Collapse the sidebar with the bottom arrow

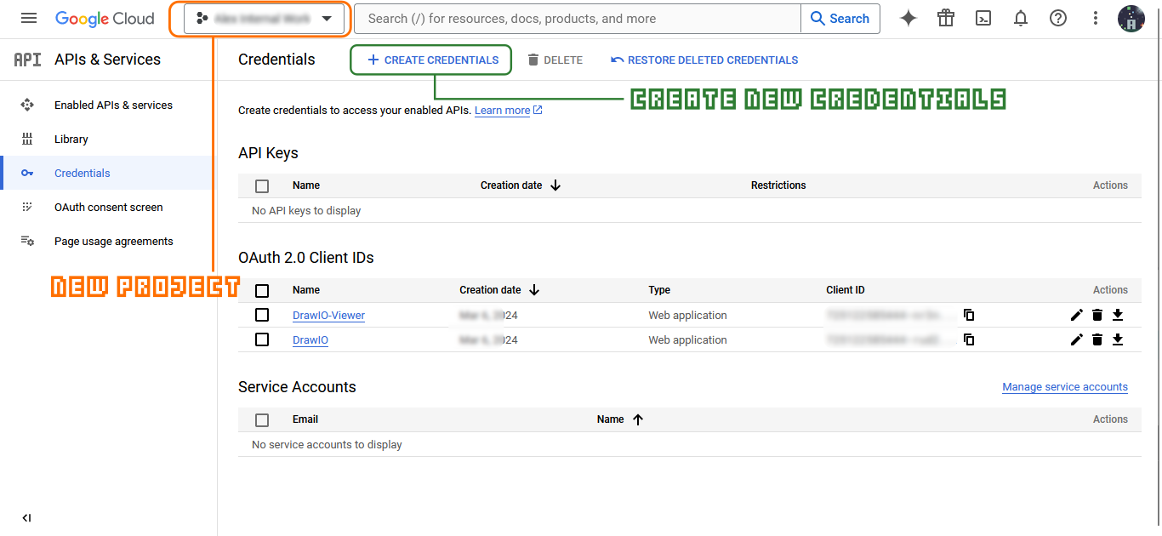tap(26, 517)
